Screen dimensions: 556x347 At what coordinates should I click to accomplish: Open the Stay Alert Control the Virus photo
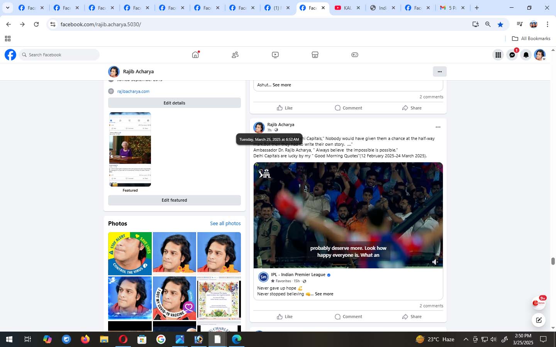tap(130, 254)
